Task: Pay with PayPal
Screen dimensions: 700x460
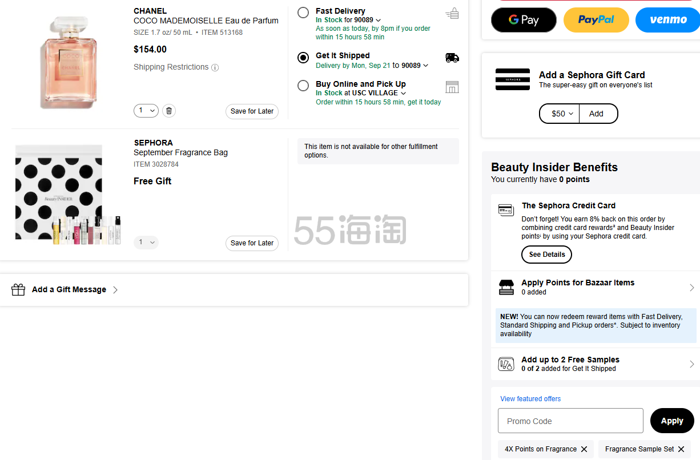Action: point(596,20)
